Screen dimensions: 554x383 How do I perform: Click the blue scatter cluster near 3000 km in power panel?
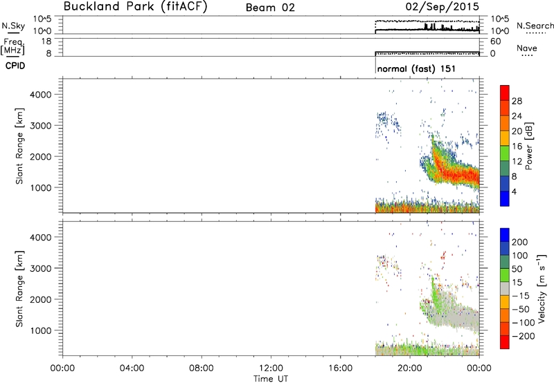tap(387, 122)
